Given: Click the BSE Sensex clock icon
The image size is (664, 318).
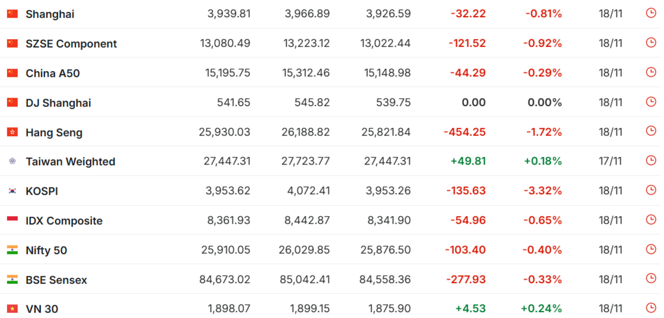Looking at the screenshot, I should (x=651, y=279).
